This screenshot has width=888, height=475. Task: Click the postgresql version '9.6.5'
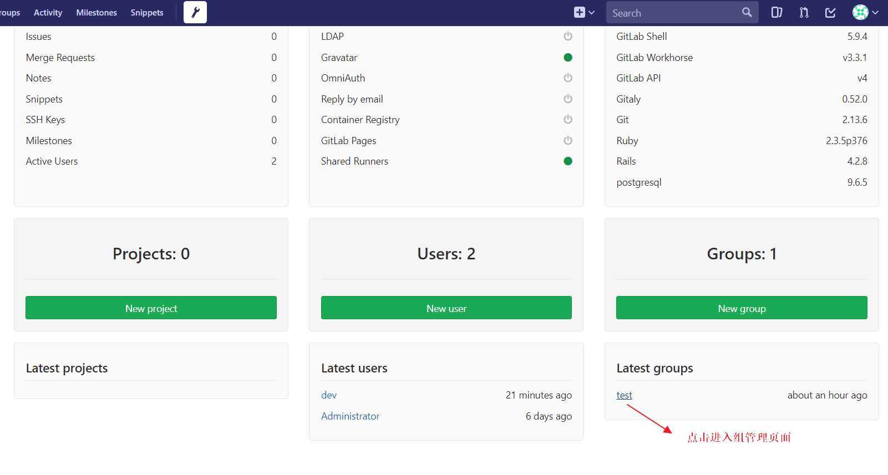point(857,182)
